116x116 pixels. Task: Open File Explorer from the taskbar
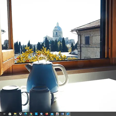(x=15, y=114)
